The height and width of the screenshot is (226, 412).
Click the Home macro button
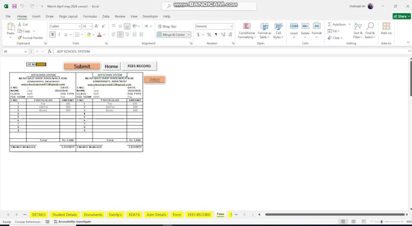[x=111, y=66]
